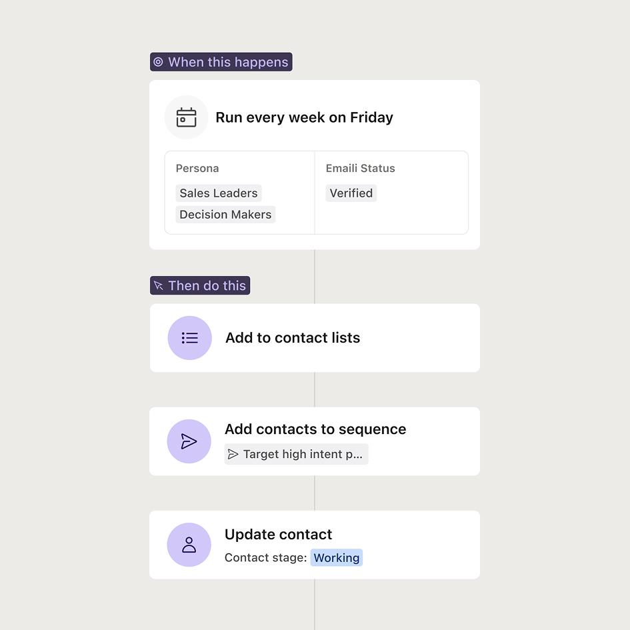
Task: Click the sequence send icon
Action: (189, 441)
